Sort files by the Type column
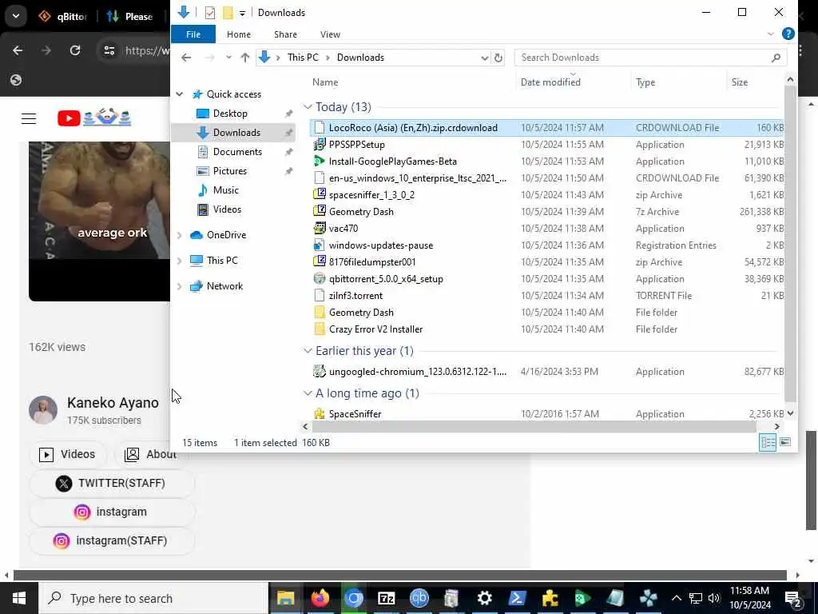The image size is (818, 614). click(x=645, y=82)
